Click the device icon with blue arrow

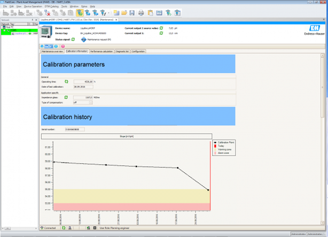(x=88, y=13)
